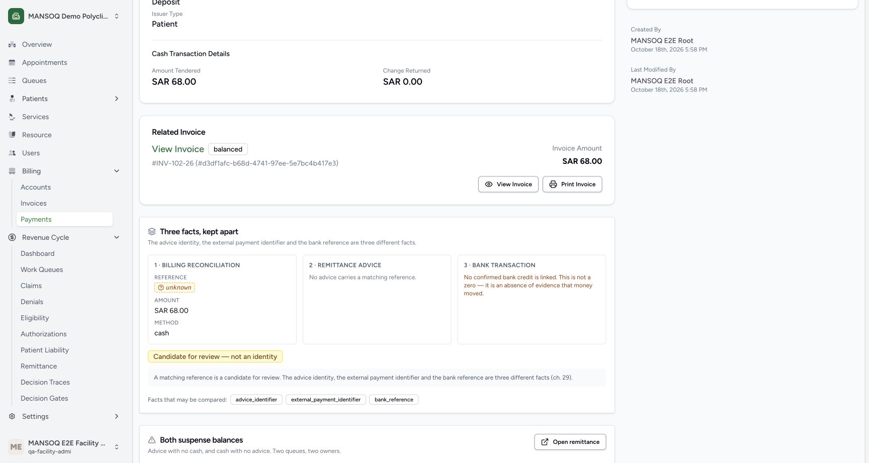
Task: Click the View Invoice button with eye
Action: point(508,184)
